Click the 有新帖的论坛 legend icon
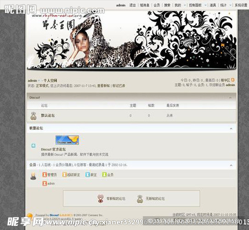The image size is (249, 230). [101, 199]
